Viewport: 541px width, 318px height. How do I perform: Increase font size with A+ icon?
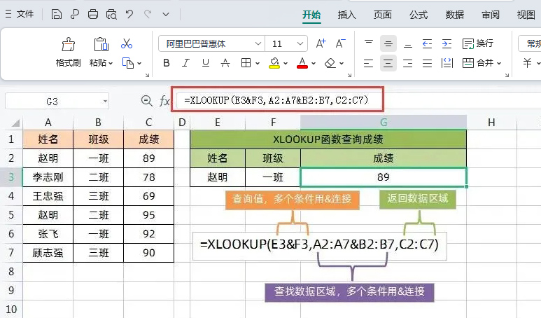point(321,43)
